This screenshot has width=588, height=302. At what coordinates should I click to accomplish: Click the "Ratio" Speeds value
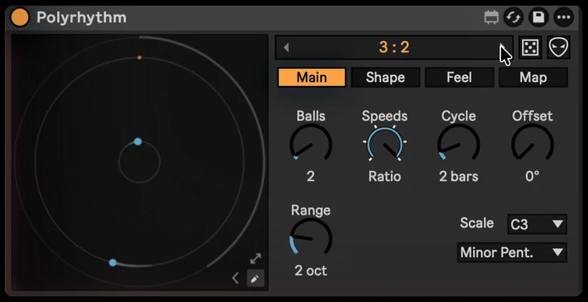[384, 177]
